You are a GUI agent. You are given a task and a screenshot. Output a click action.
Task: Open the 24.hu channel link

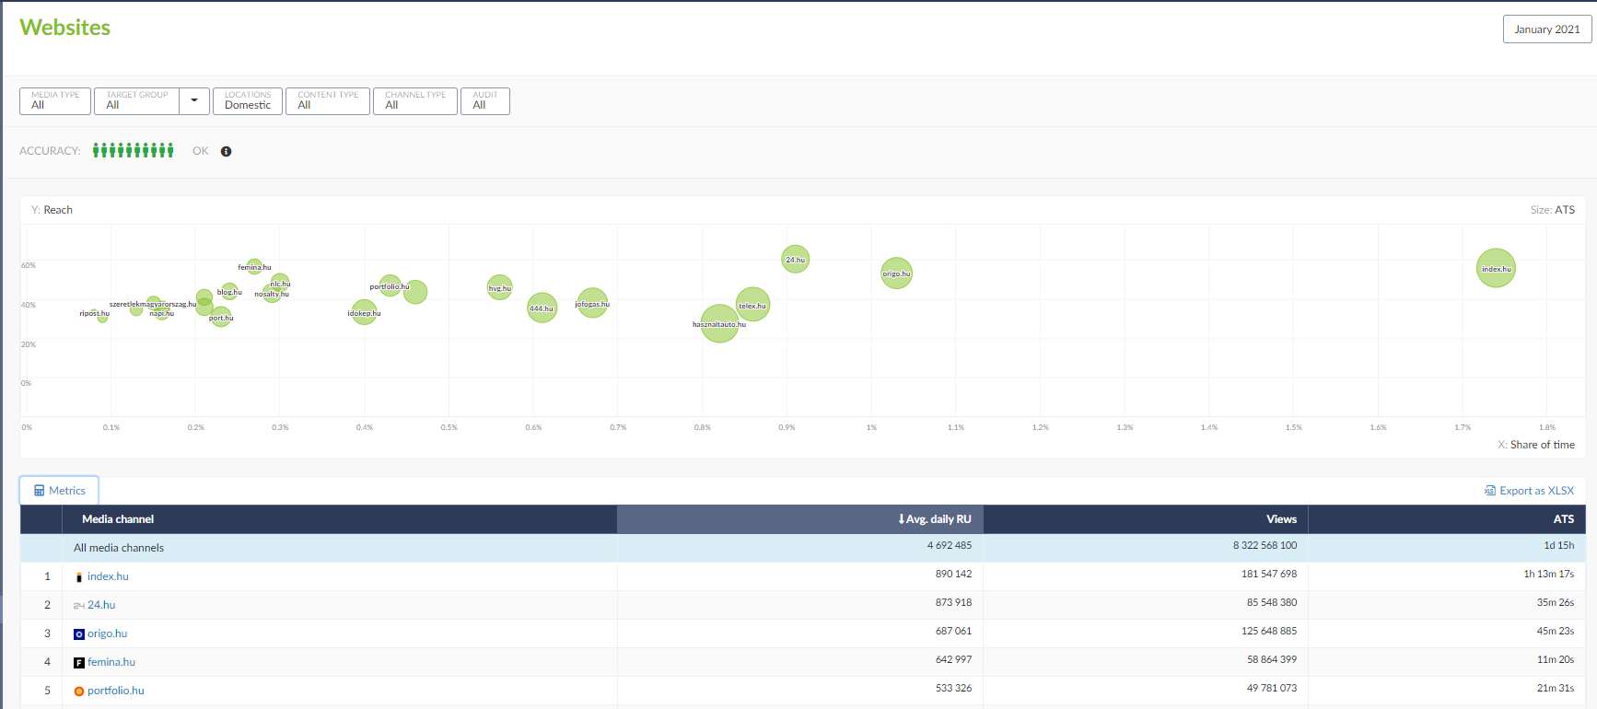tap(101, 605)
